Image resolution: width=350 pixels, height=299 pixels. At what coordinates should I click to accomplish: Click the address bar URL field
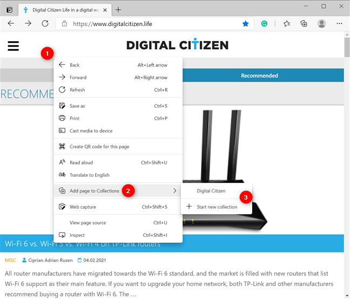[x=154, y=24]
